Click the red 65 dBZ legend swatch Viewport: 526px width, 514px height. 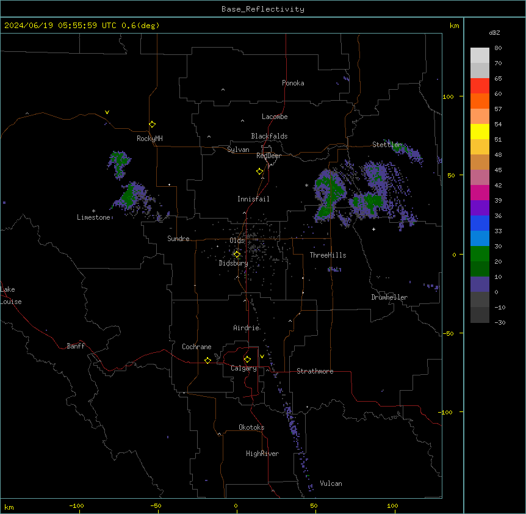[x=480, y=85]
